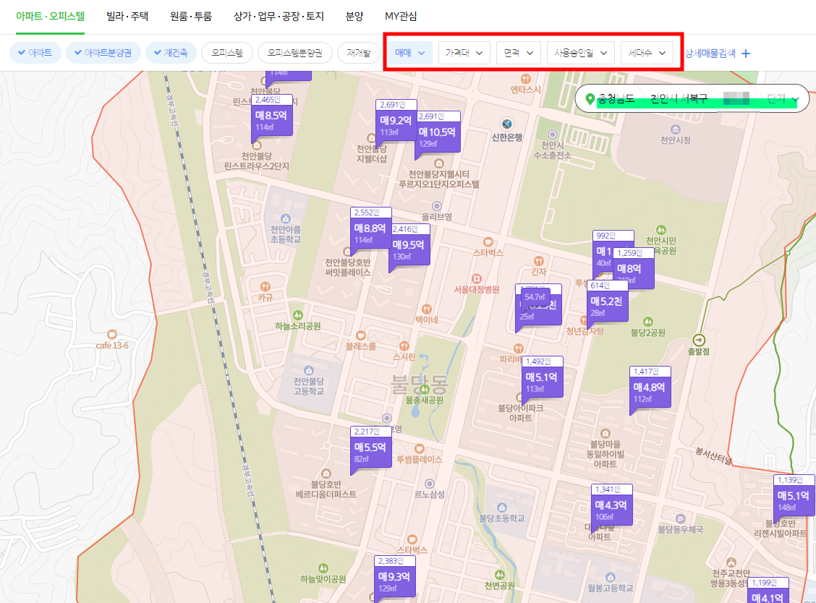816x603 pixels.
Task: Expand the 사용승인일 dropdown
Action: tap(581, 53)
